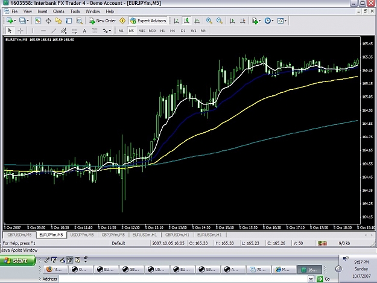The height and width of the screenshot is (283, 377).
Task: Switch to H4 timeframe
Action: pos(173,31)
